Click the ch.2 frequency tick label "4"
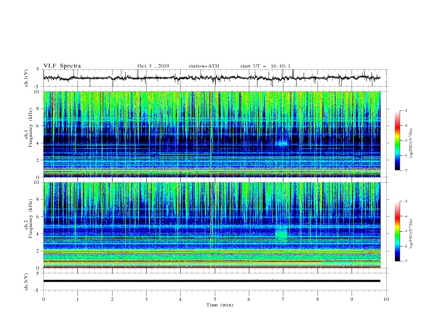This screenshot has width=435, height=336. [38, 234]
